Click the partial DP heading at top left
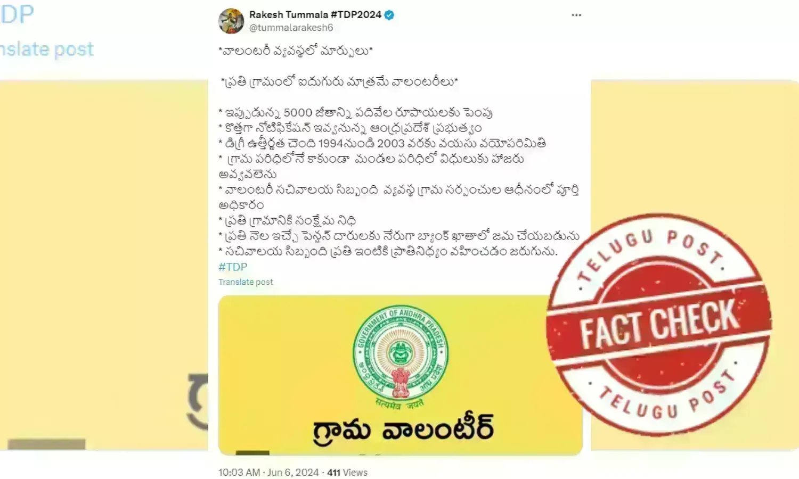 [17, 14]
